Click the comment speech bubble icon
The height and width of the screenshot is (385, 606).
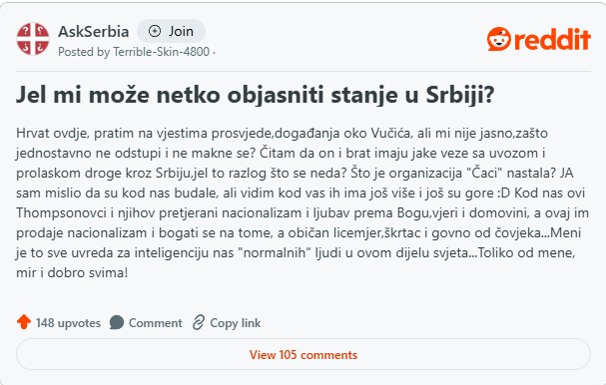coord(117,322)
